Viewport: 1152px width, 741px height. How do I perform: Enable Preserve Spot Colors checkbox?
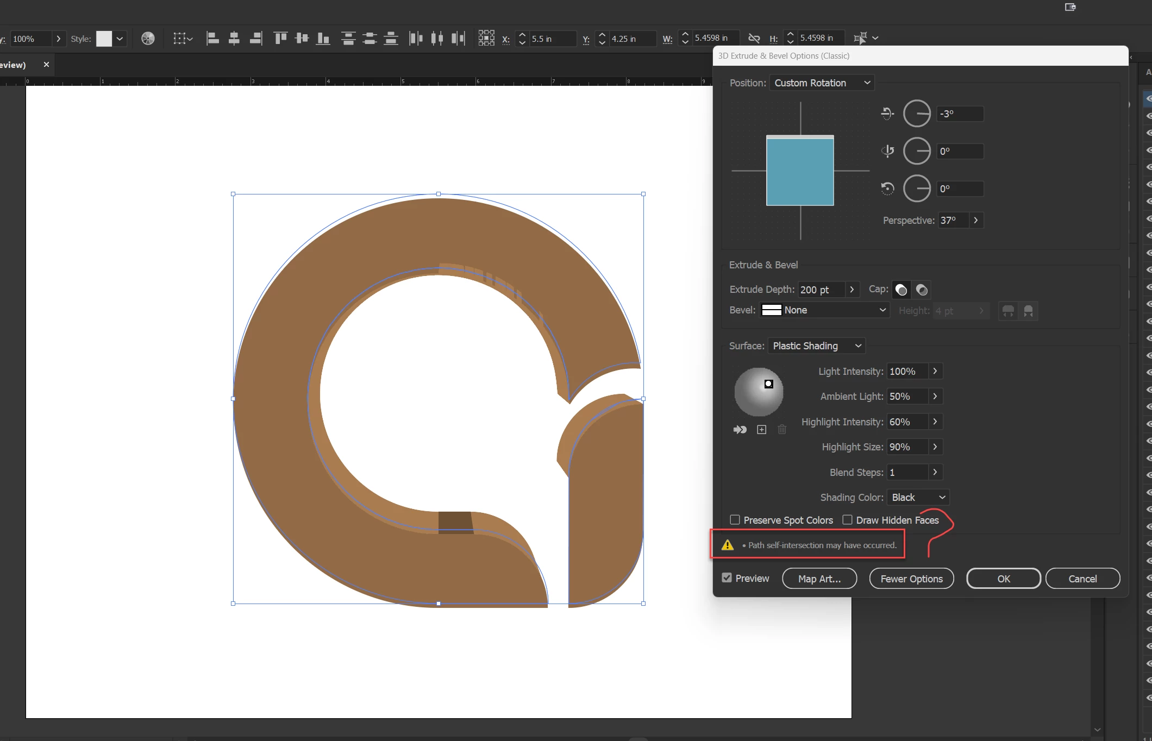click(x=735, y=520)
